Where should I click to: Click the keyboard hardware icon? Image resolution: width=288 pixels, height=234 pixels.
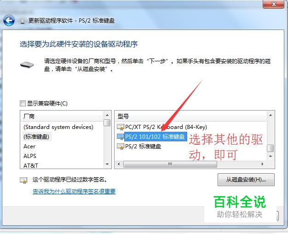[27, 65]
